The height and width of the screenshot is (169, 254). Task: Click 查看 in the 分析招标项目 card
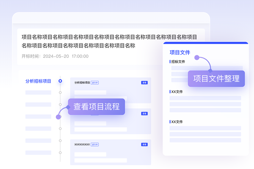[144, 83]
